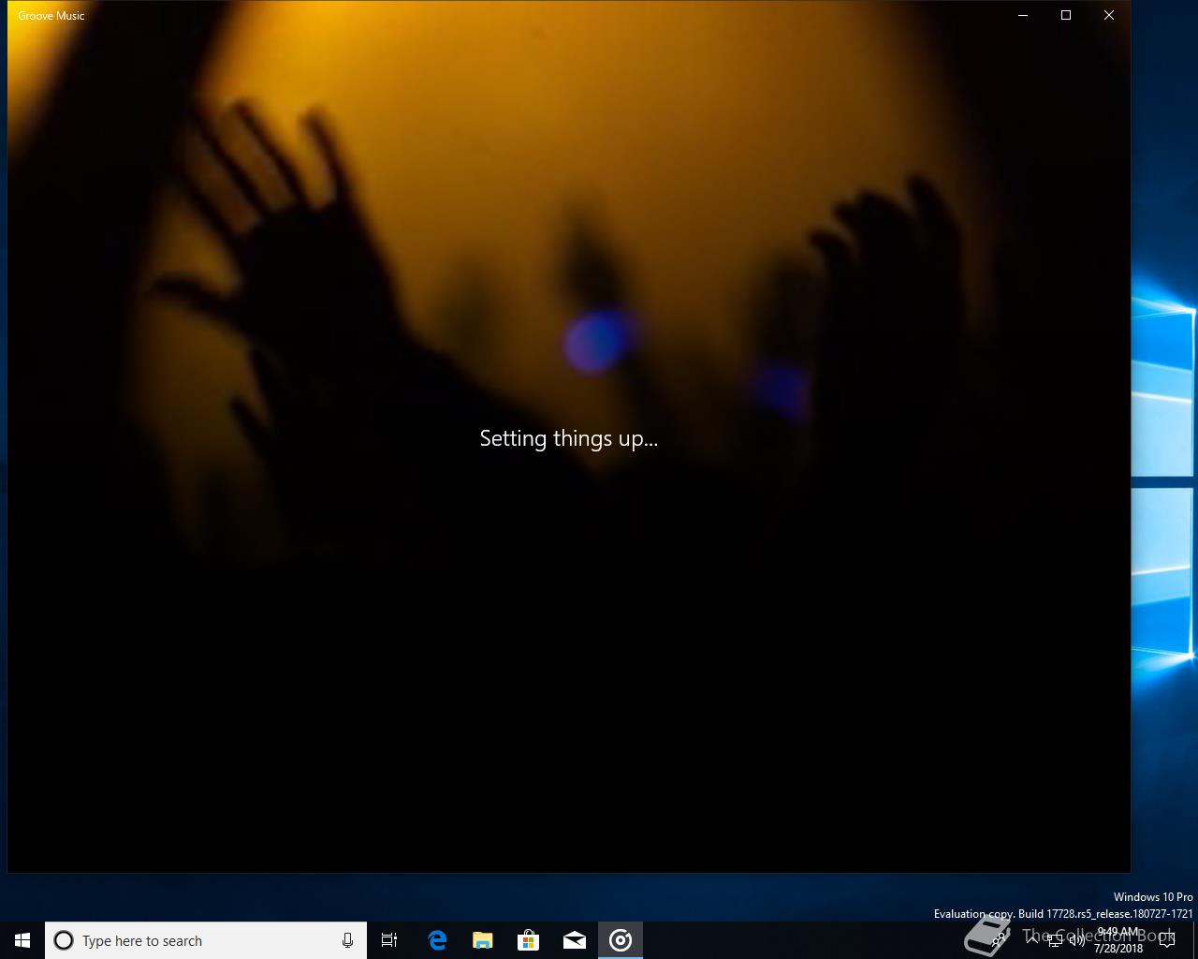The width and height of the screenshot is (1198, 959).
Task: Open the People icon in the tray
Action: click(x=1000, y=940)
